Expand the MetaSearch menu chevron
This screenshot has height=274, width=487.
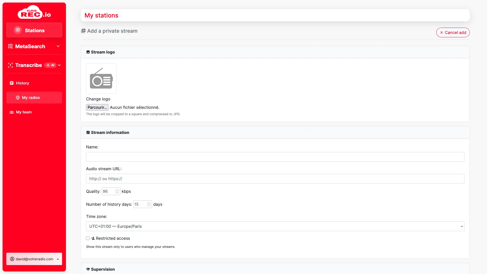pos(58,46)
